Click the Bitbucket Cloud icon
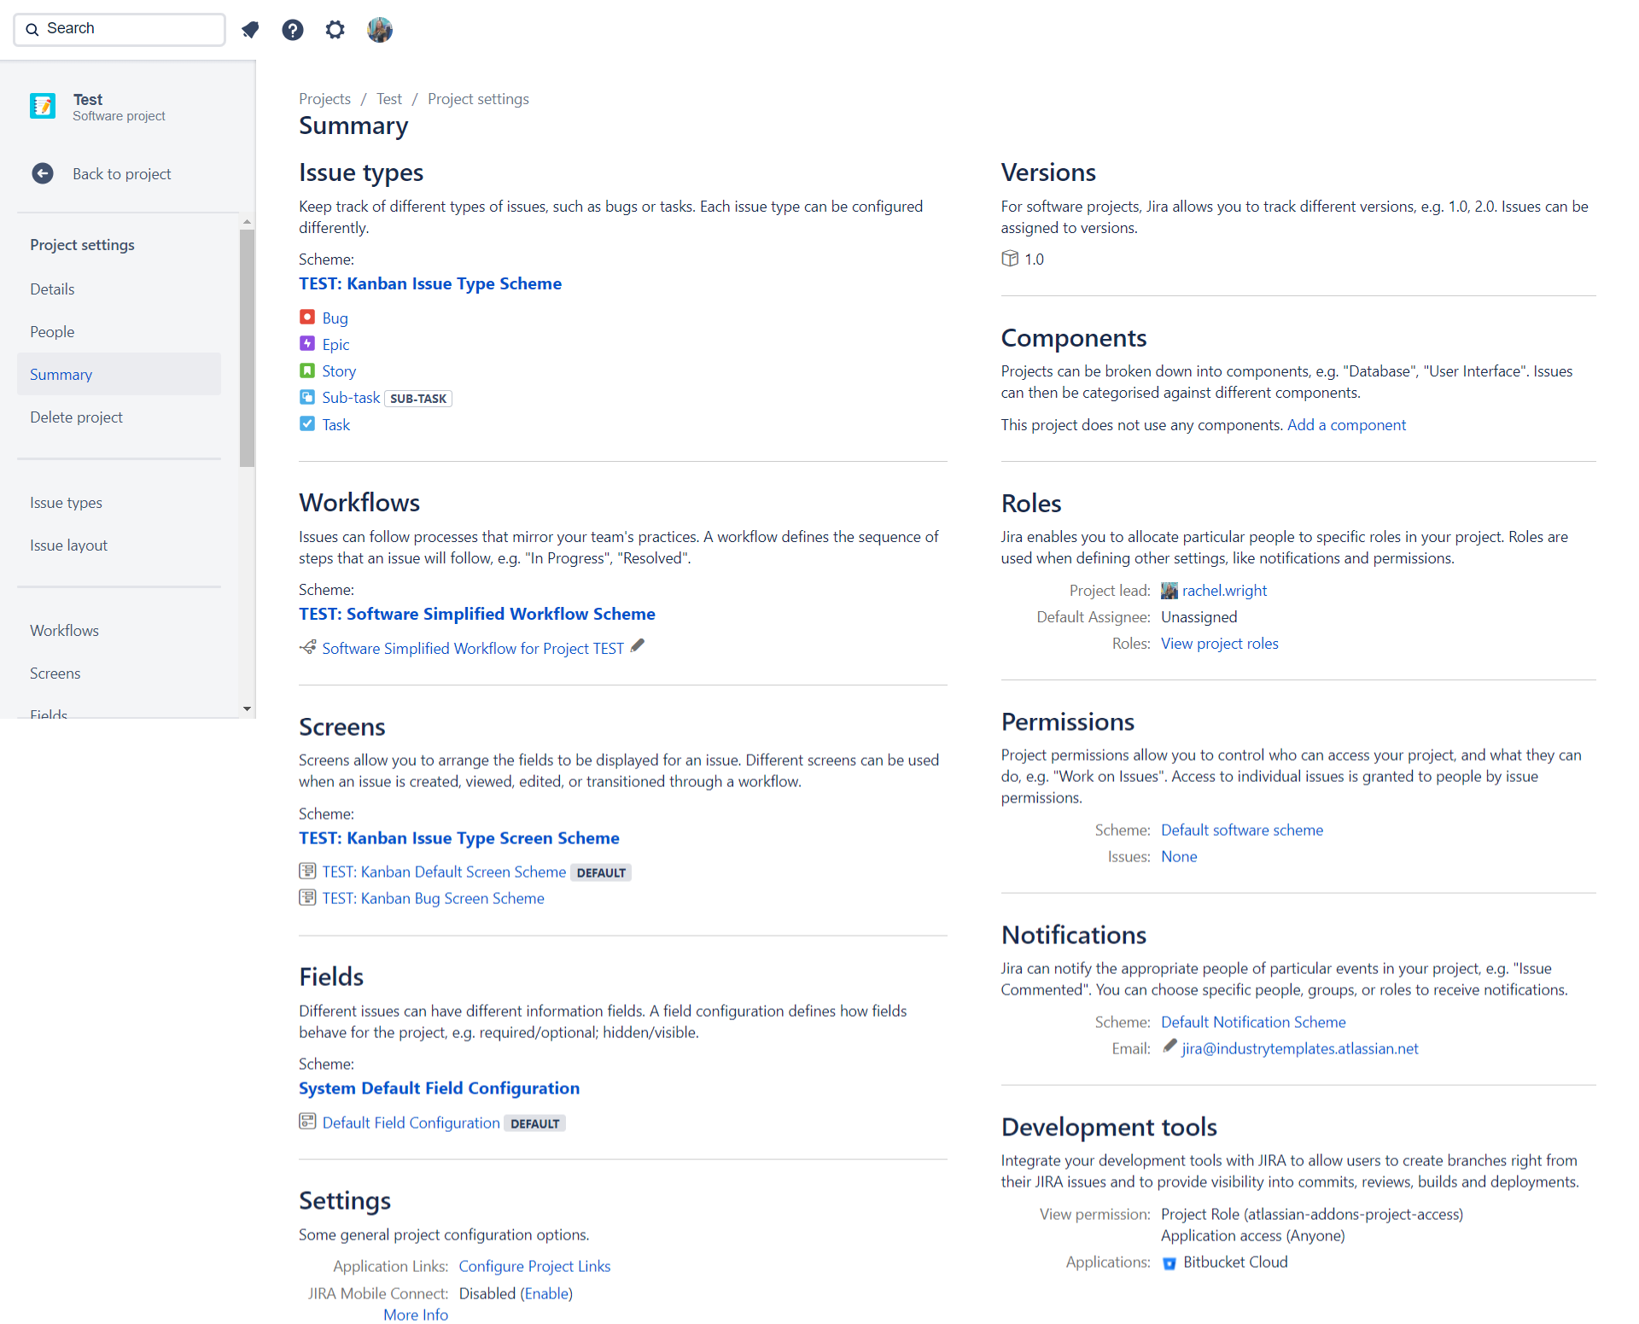Image resolution: width=1639 pixels, height=1324 pixels. 1169,1263
